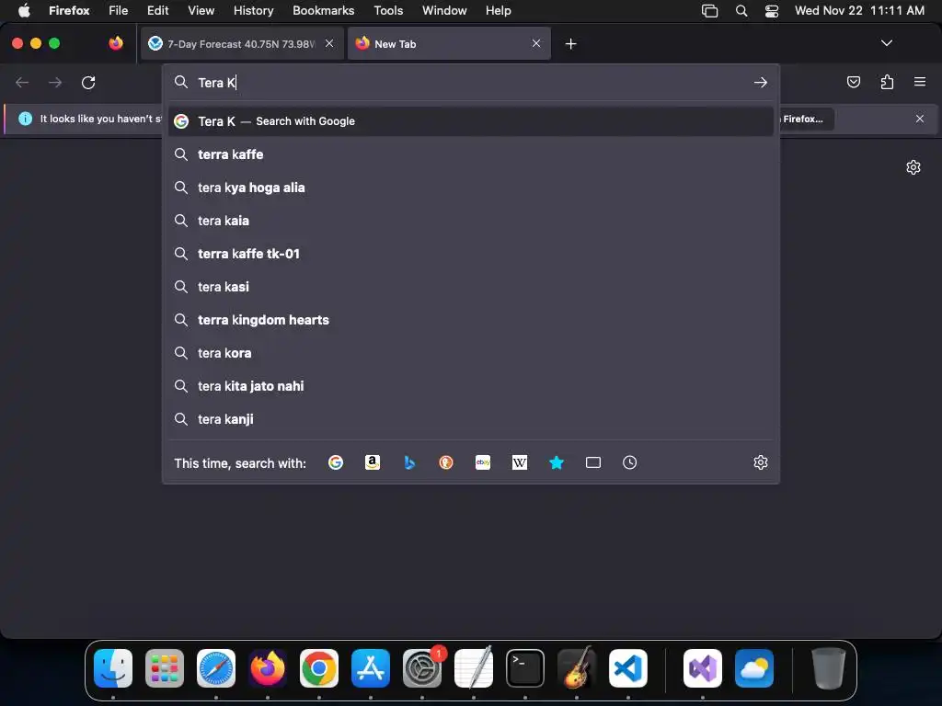Pick suggestion tera kita jato nahi
The height and width of the screenshot is (706, 942).
[470, 386]
